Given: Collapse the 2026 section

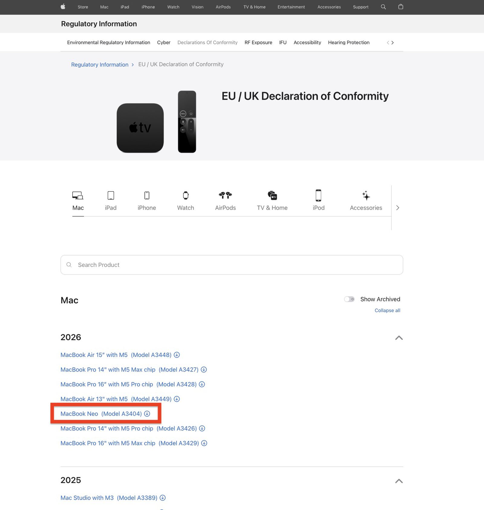Looking at the screenshot, I should coord(399,338).
